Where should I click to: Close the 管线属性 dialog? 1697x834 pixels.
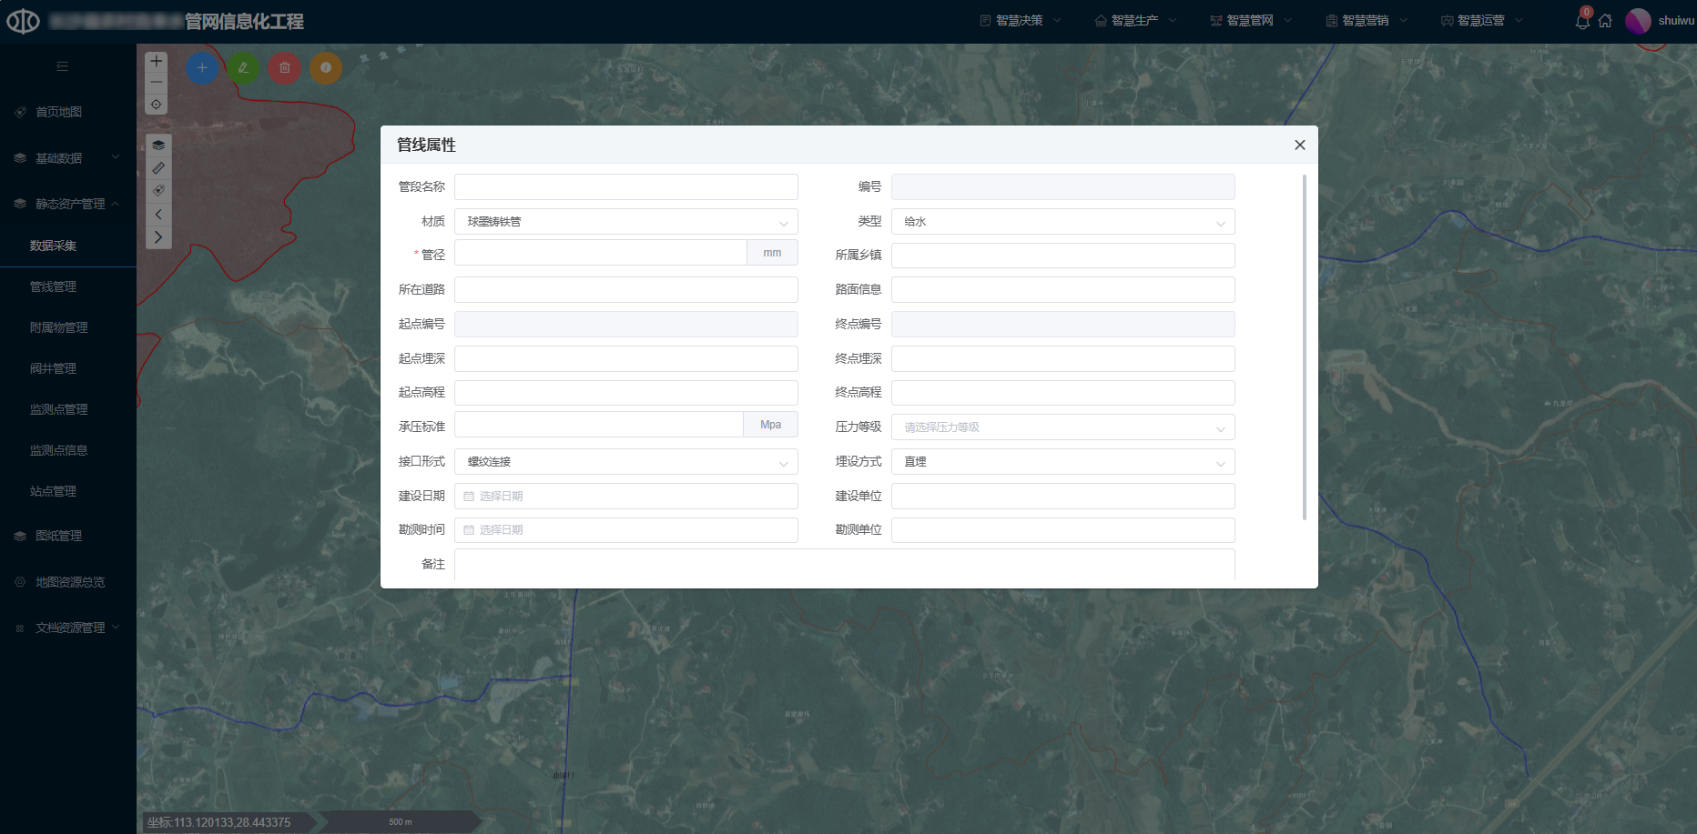[1300, 146]
